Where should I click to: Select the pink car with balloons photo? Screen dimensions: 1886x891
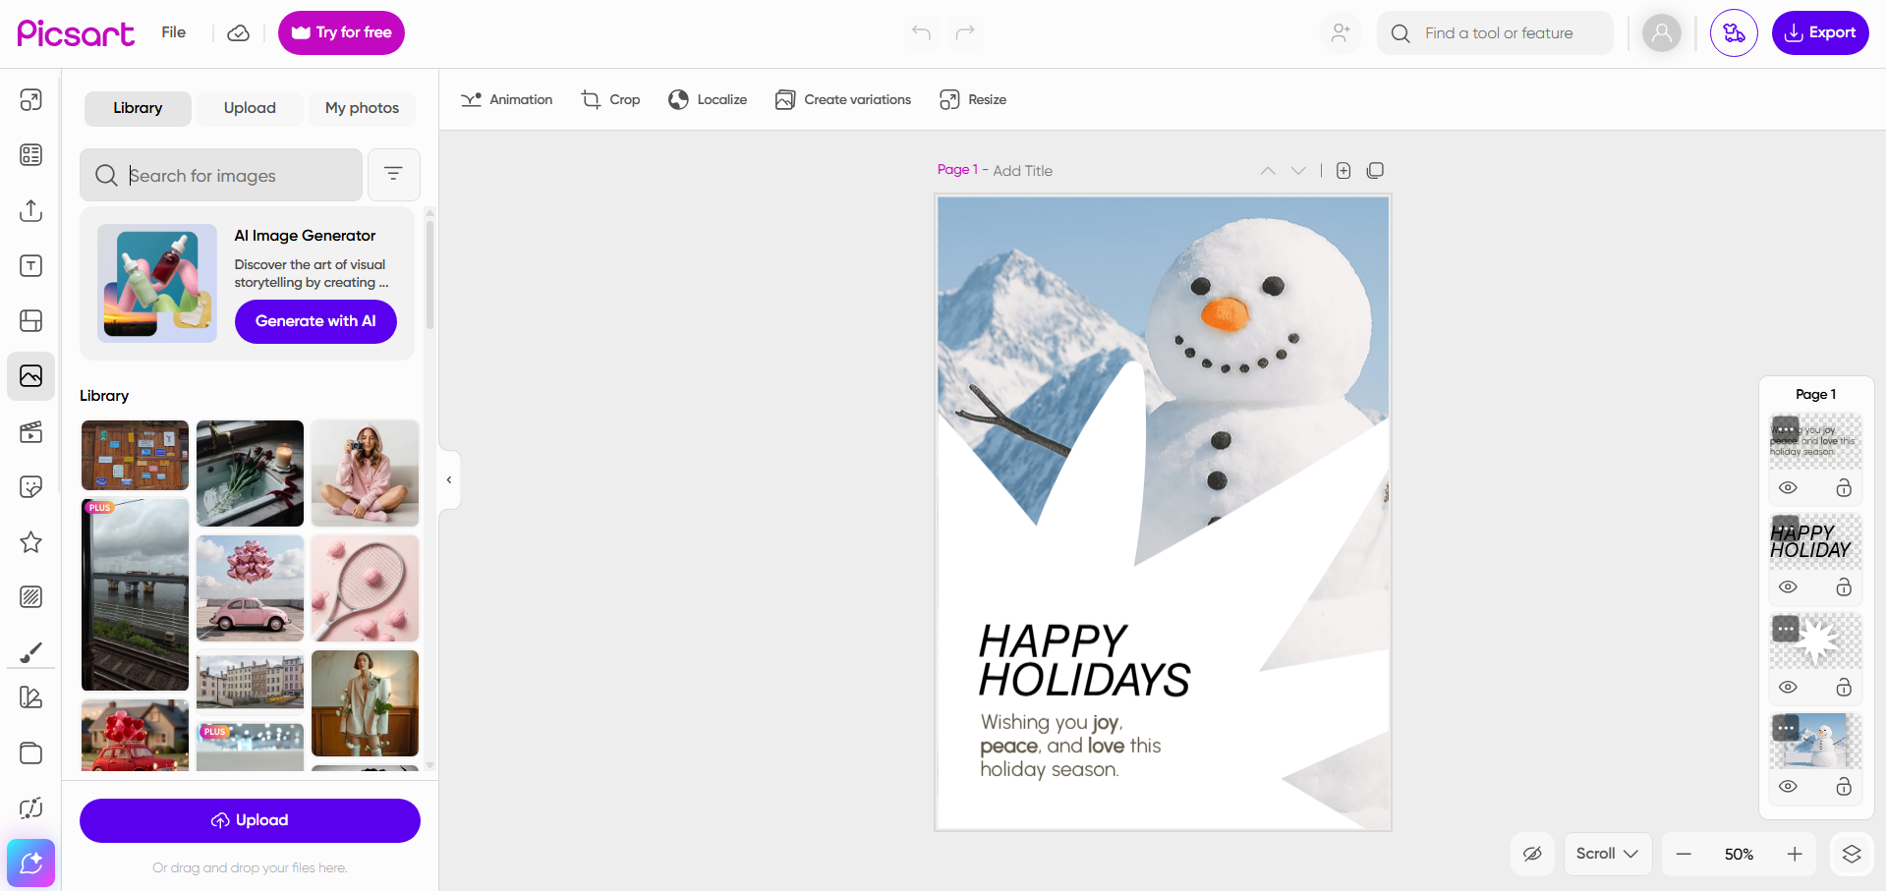[250, 588]
